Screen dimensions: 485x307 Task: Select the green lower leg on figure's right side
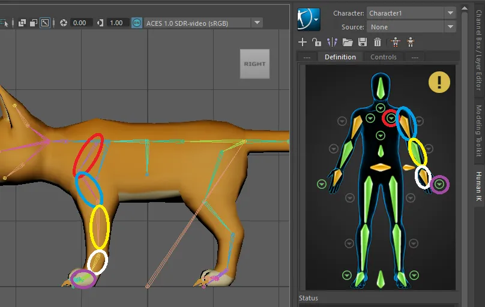click(365, 247)
